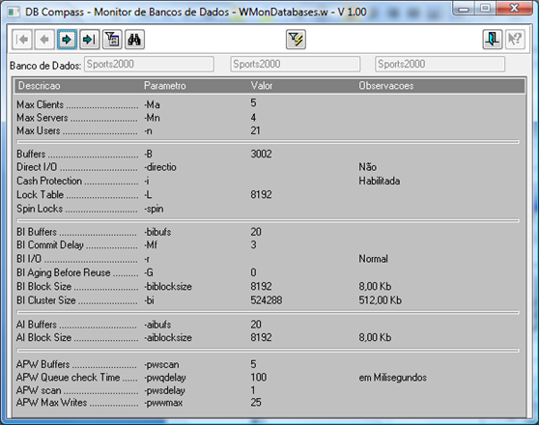
Task: Click the value 3002
Action: coord(261,154)
